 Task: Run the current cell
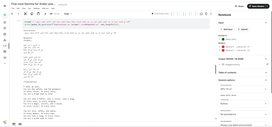coord(45,14)
